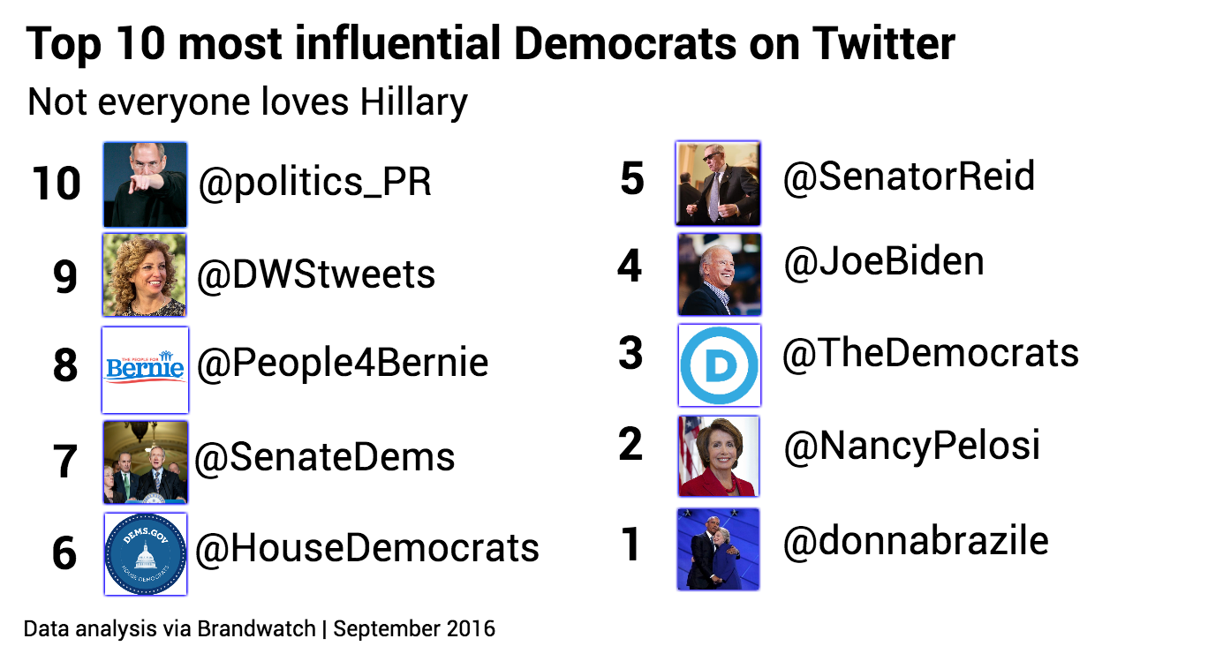Select the @SenatorReid avatar image
This screenshot has height=661, width=1208.
[718, 183]
